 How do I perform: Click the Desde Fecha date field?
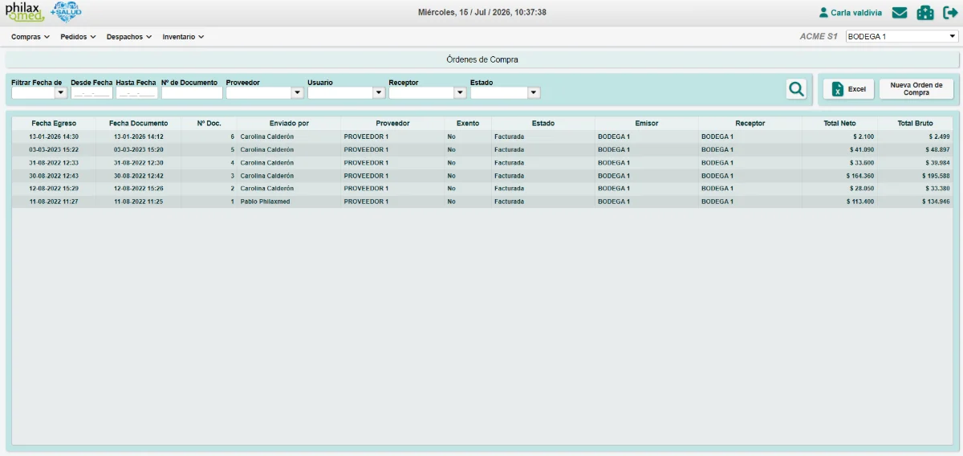[x=91, y=93]
